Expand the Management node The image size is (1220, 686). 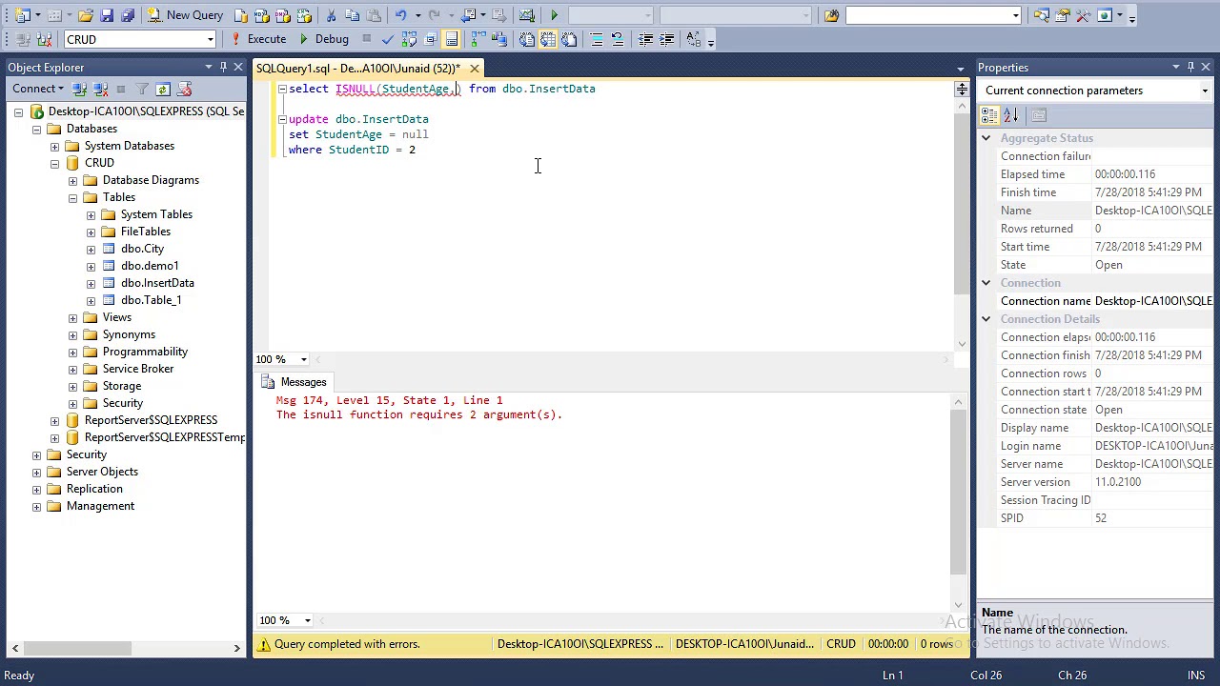(x=36, y=506)
